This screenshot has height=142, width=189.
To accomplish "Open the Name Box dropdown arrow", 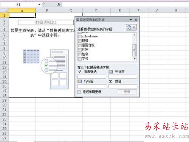I will tap(39, 5).
